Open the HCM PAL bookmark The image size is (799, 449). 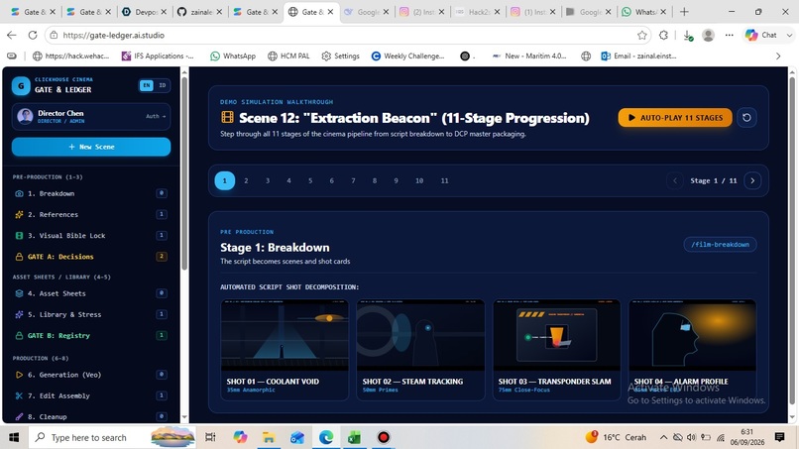(x=288, y=56)
